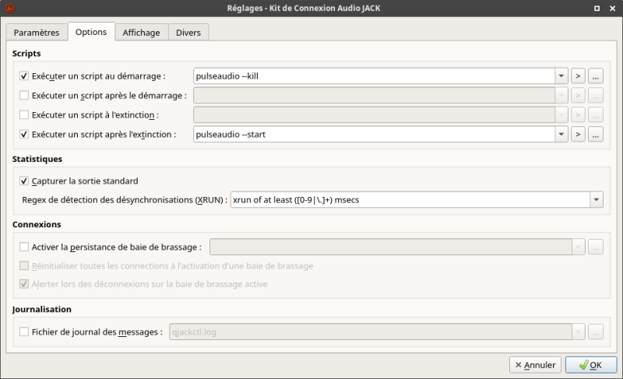623x379 pixels.
Task: Switch to the Paramètres tab
Action: tap(37, 33)
